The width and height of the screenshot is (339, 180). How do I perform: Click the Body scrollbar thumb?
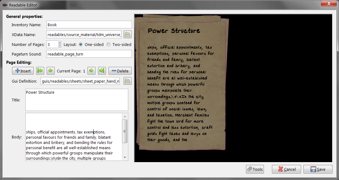point(125,131)
